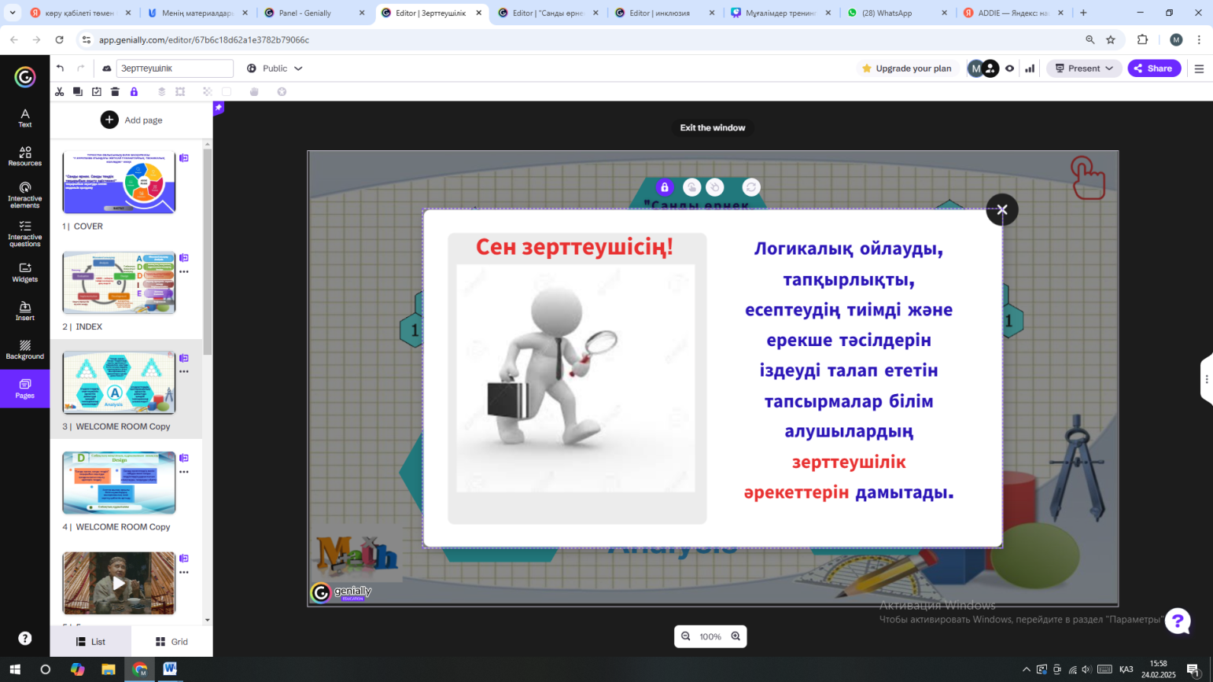
Task: Switch to ADDIE — Яндекс browser tab
Action: (x=1014, y=13)
